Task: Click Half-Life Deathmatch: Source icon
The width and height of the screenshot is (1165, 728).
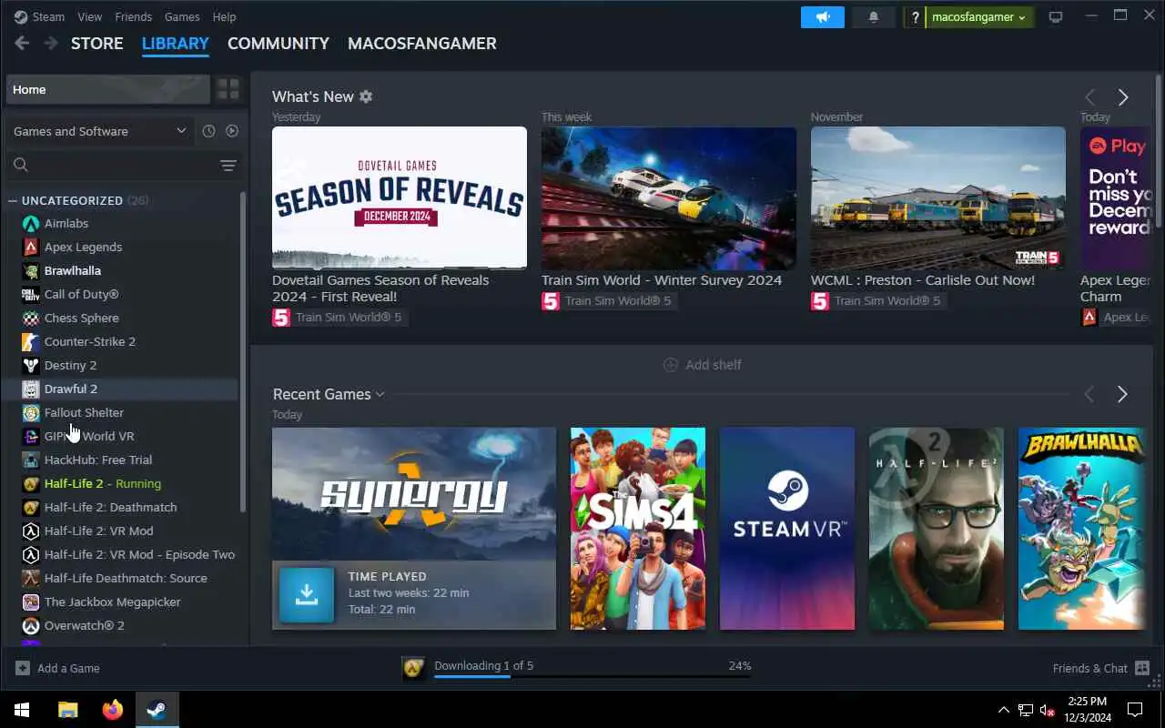Action: [x=30, y=578]
